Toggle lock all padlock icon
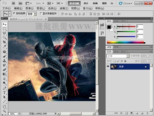 (x=125, y=61)
